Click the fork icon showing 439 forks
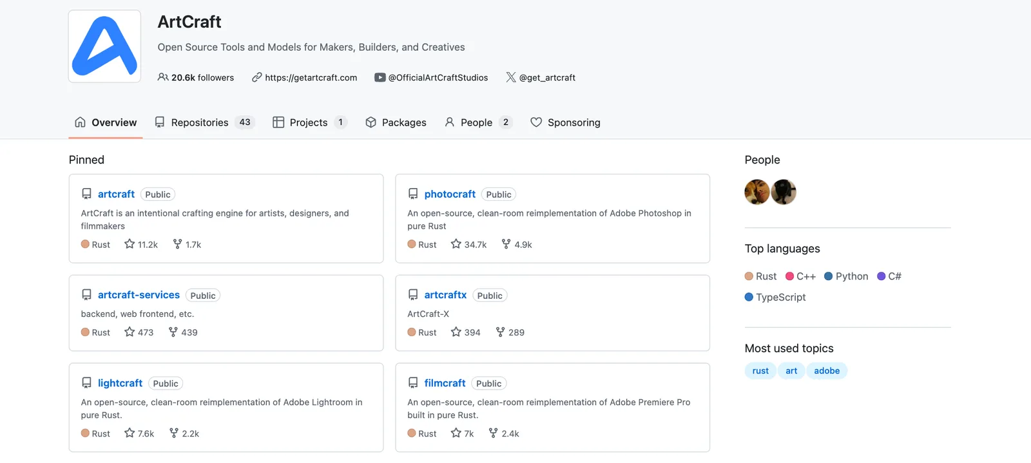This screenshot has width=1031, height=463. 173,332
